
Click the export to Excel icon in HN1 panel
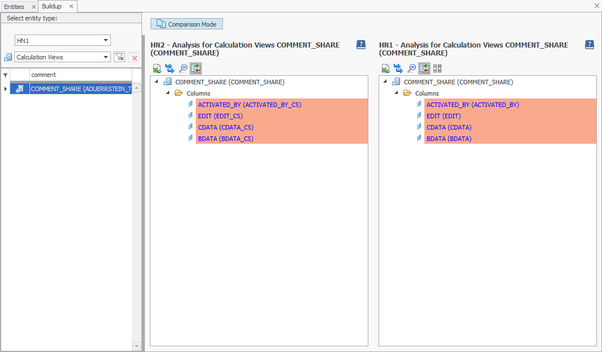click(385, 68)
